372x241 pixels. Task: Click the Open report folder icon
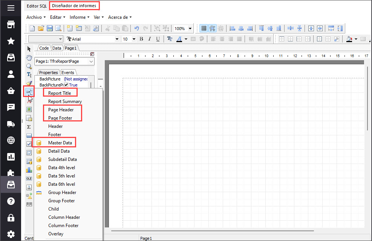click(41, 29)
